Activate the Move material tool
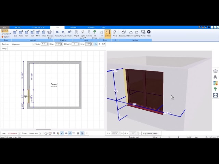219x164 pixels. point(38,33)
